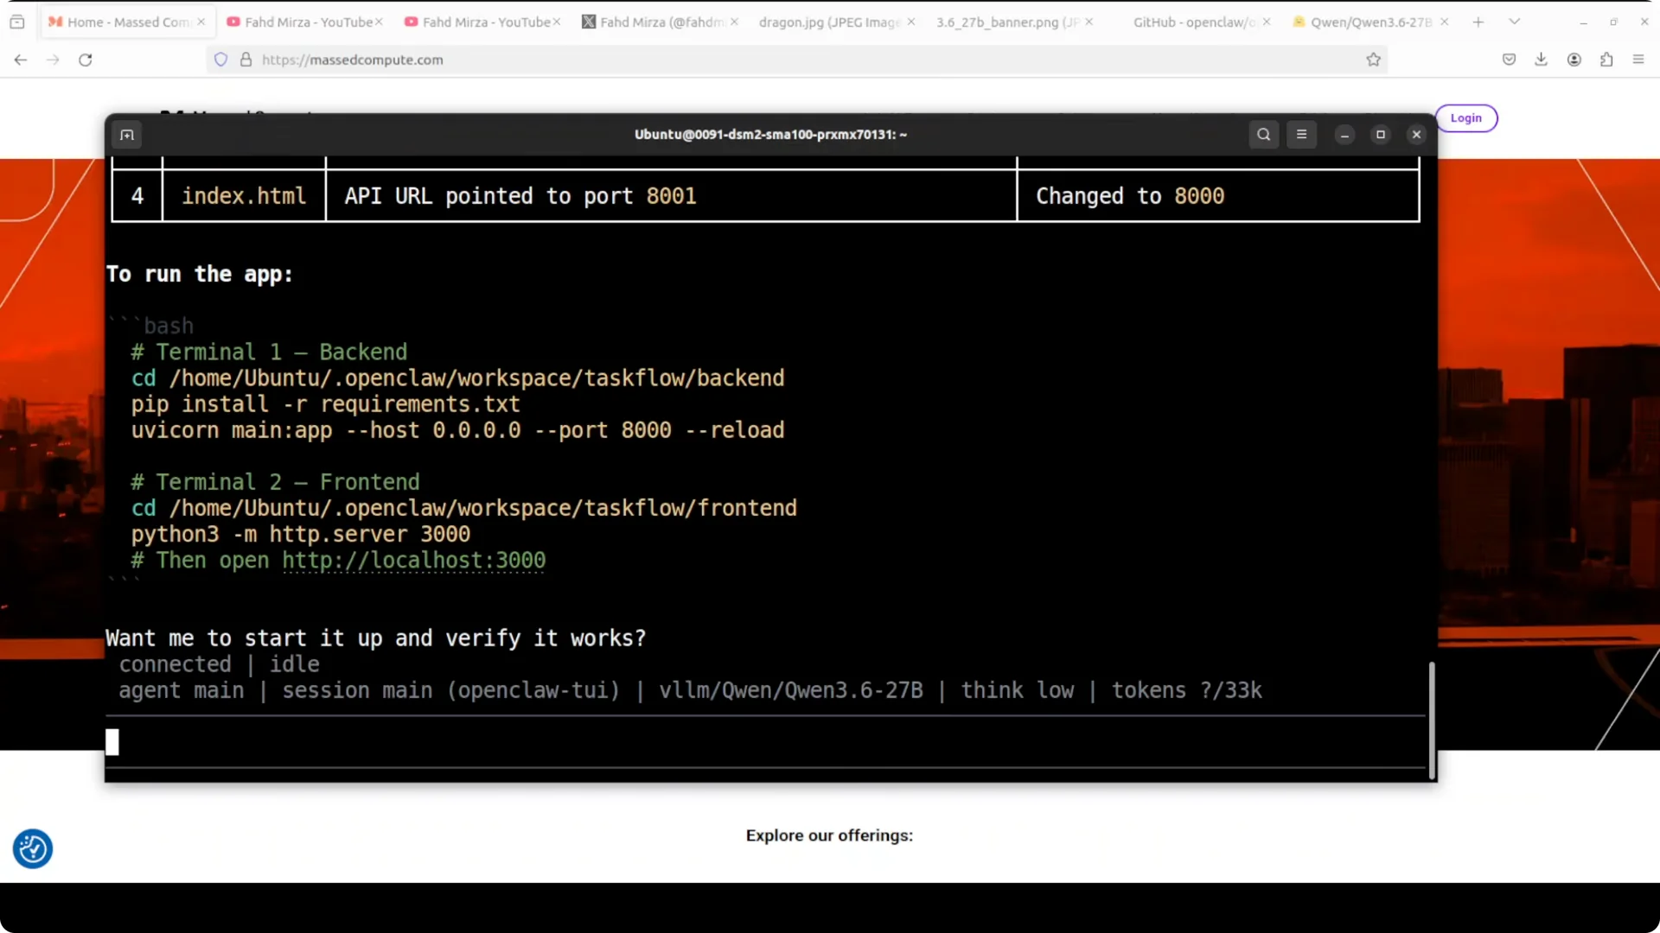This screenshot has width=1660, height=933.
Task: Close the dragon.jpg tab
Action: (x=910, y=22)
